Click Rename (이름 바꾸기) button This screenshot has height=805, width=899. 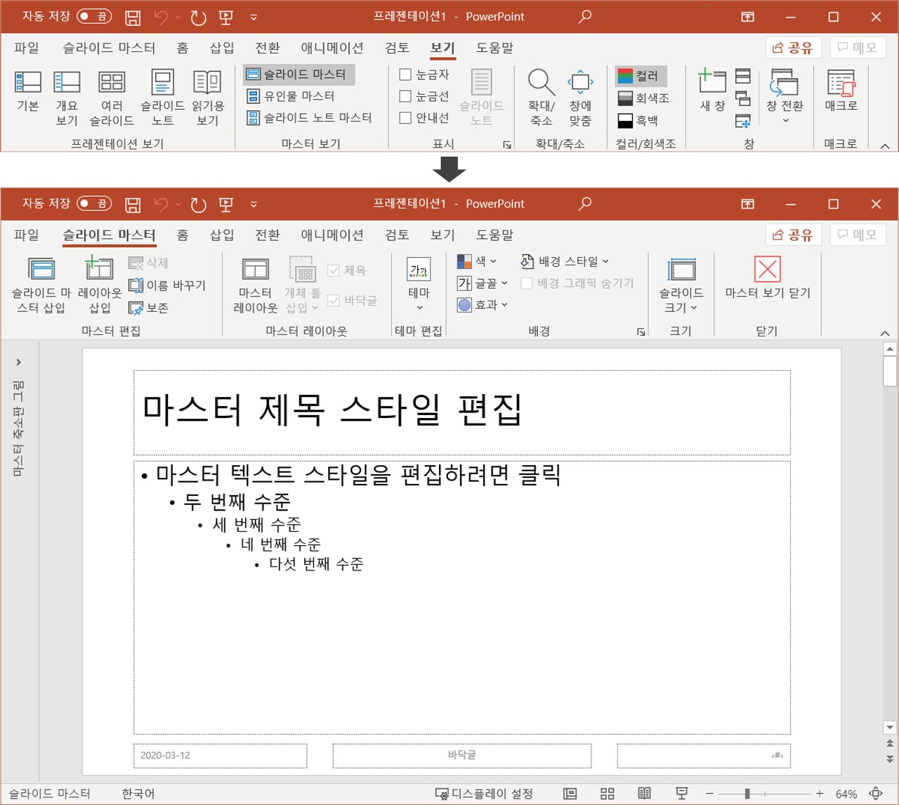click(x=167, y=285)
